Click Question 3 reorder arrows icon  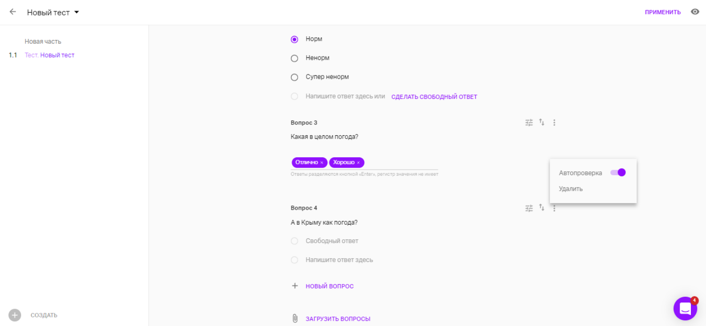542,122
